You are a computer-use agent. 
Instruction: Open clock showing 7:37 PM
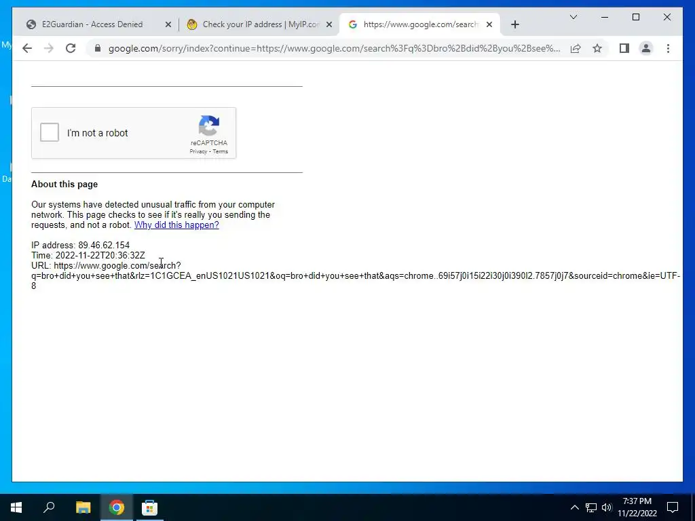[x=637, y=507]
